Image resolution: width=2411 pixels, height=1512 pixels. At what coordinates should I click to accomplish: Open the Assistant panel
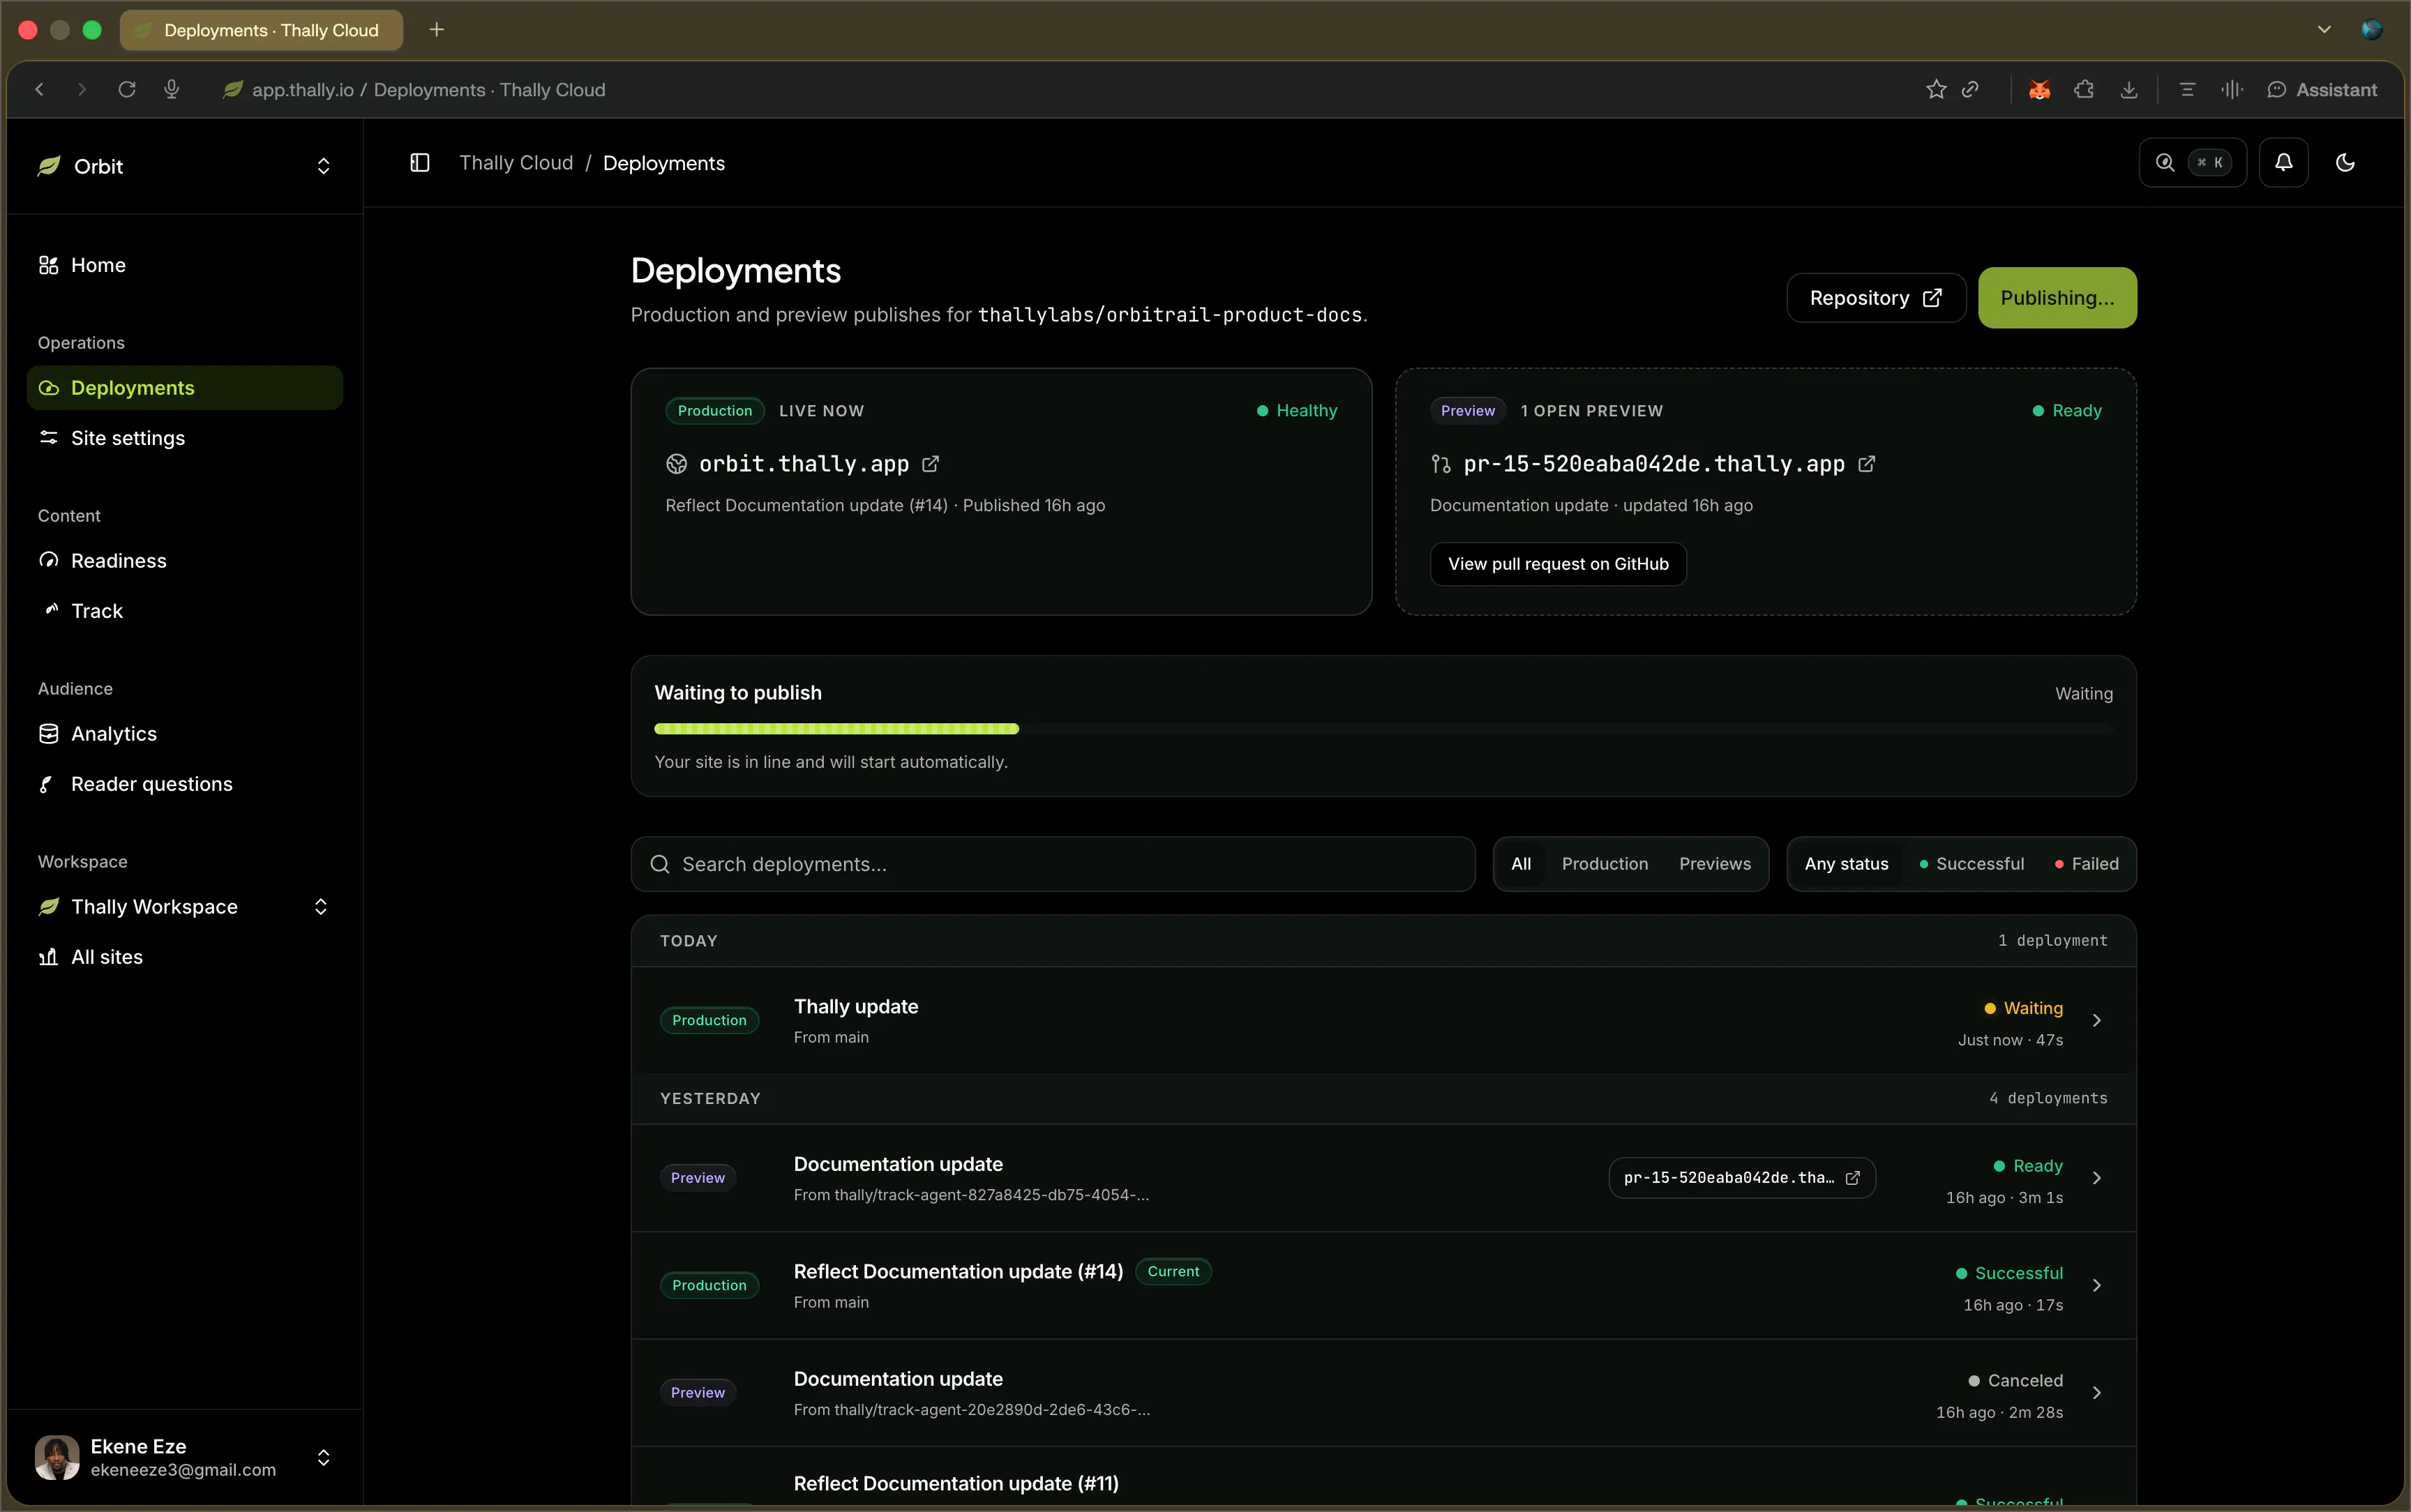pyautogui.click(x=2322, y=89)
